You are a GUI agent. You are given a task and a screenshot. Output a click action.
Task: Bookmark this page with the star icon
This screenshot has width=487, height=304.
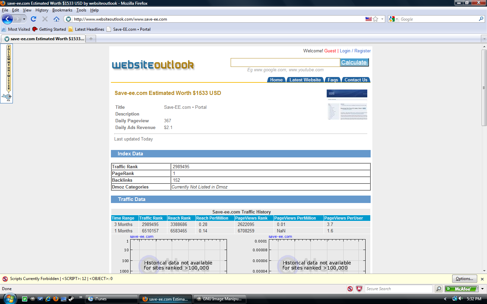coord(375,19)
